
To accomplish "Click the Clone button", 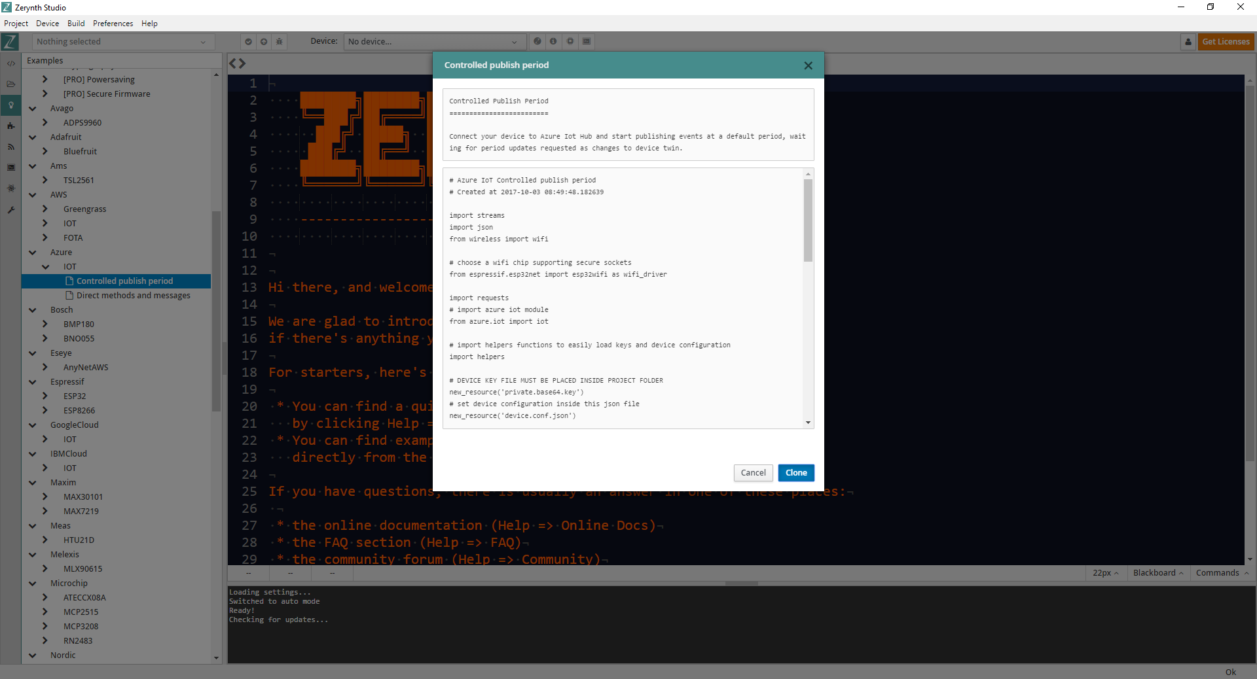I will click(796, 472).
